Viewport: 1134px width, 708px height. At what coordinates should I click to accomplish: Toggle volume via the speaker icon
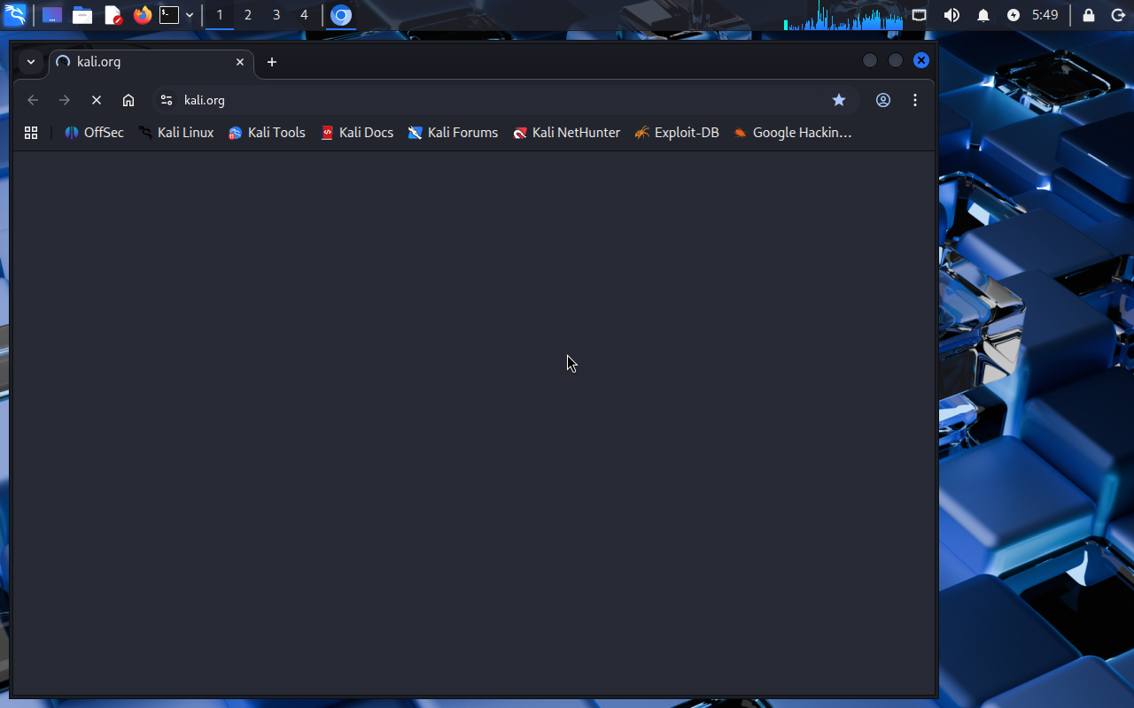click(951, 15)
